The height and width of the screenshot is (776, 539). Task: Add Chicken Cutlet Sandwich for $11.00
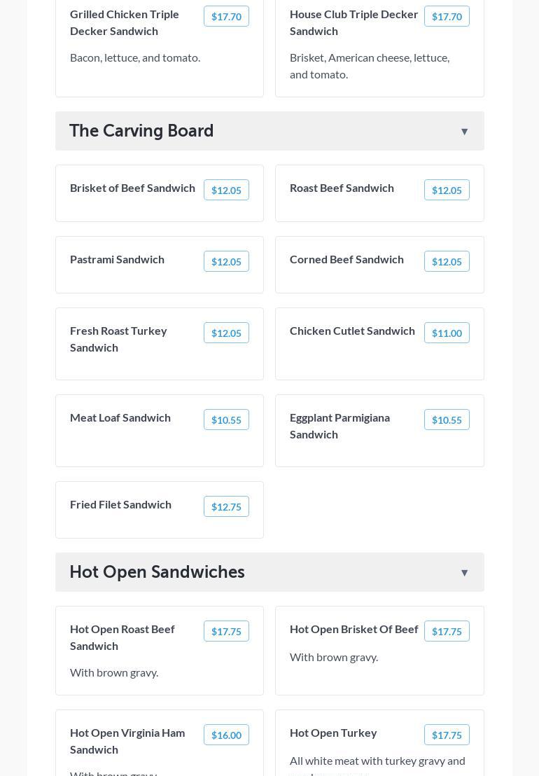446,333
